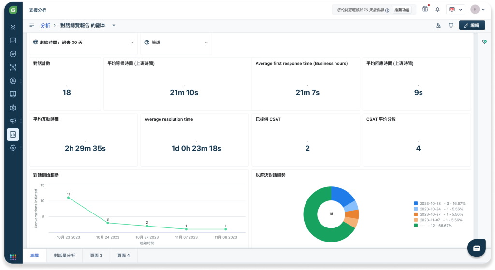Open the knowledge base book icon
The width and height of the screenshot is (495, 270).
(x=13, y=94)
